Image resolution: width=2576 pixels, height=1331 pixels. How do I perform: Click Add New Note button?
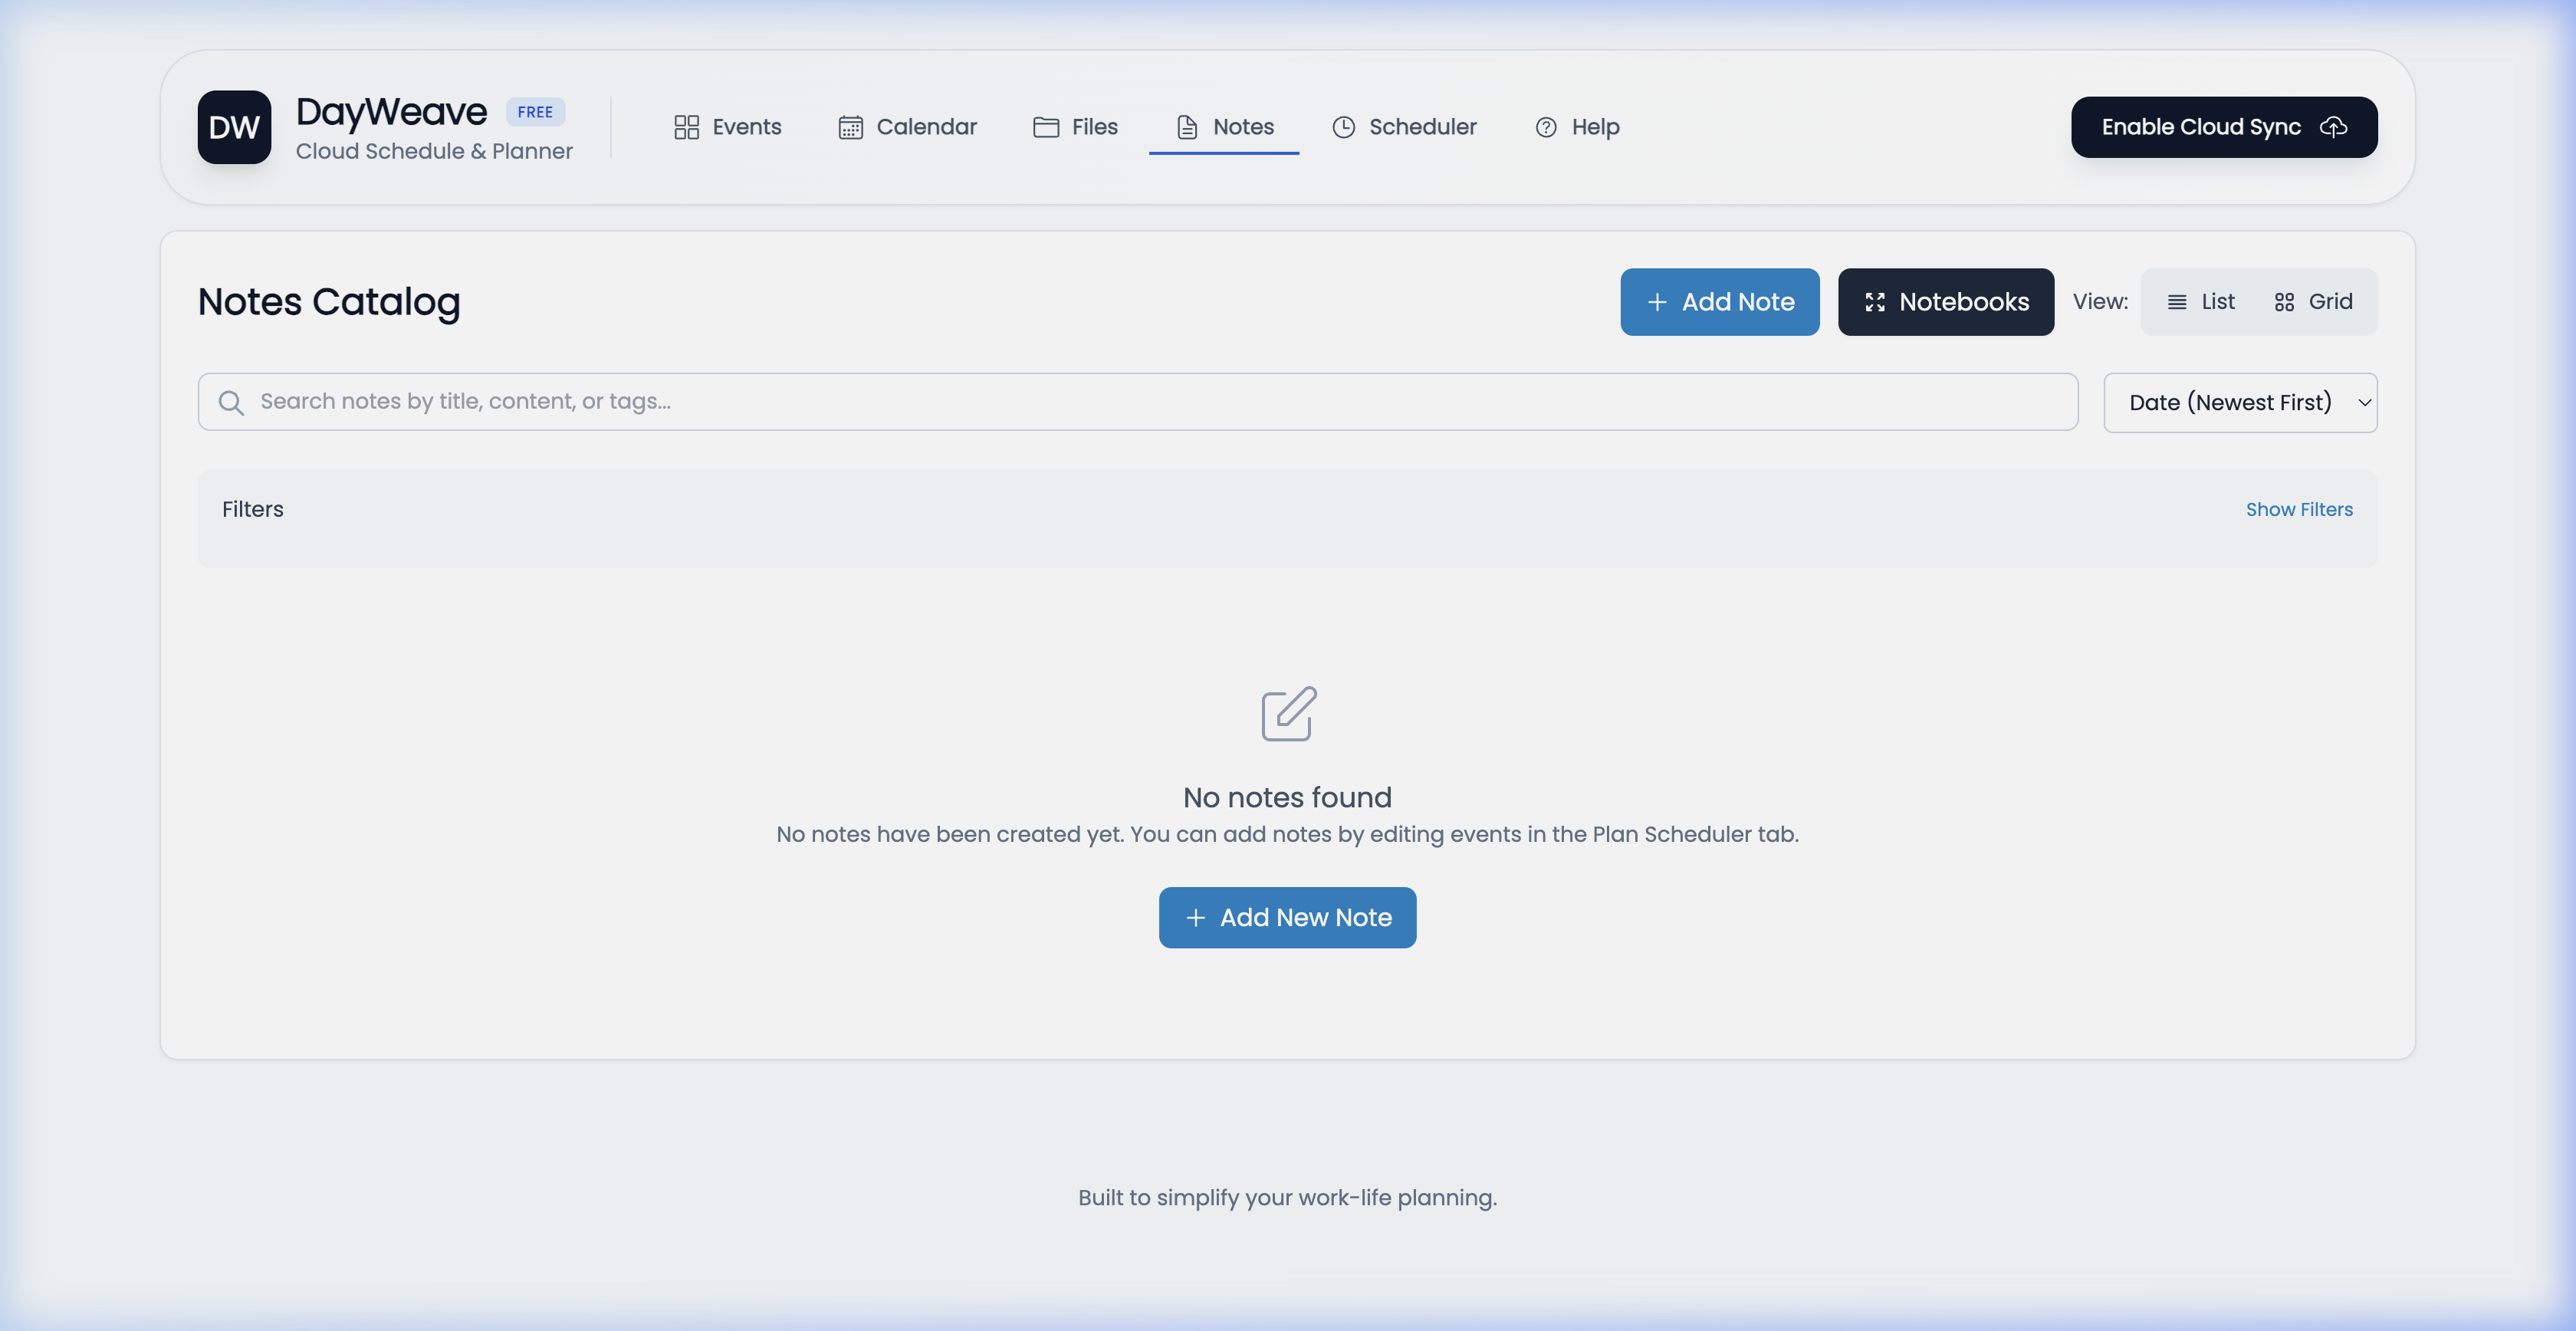click(x=1287, y=917)
